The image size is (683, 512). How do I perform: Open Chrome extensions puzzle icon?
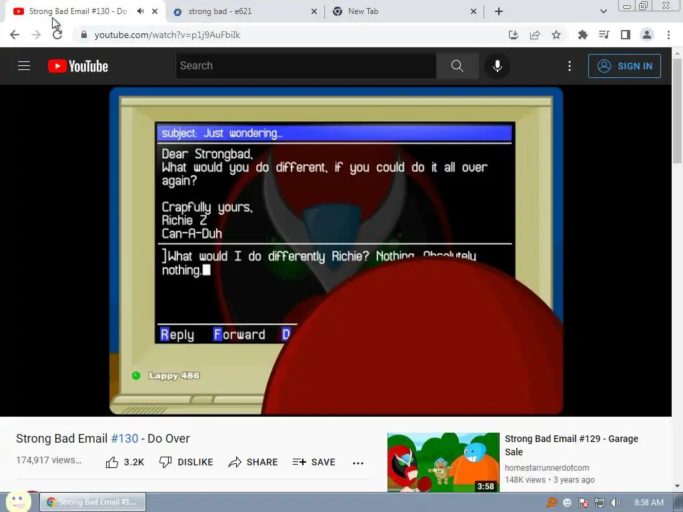(582, 35)
